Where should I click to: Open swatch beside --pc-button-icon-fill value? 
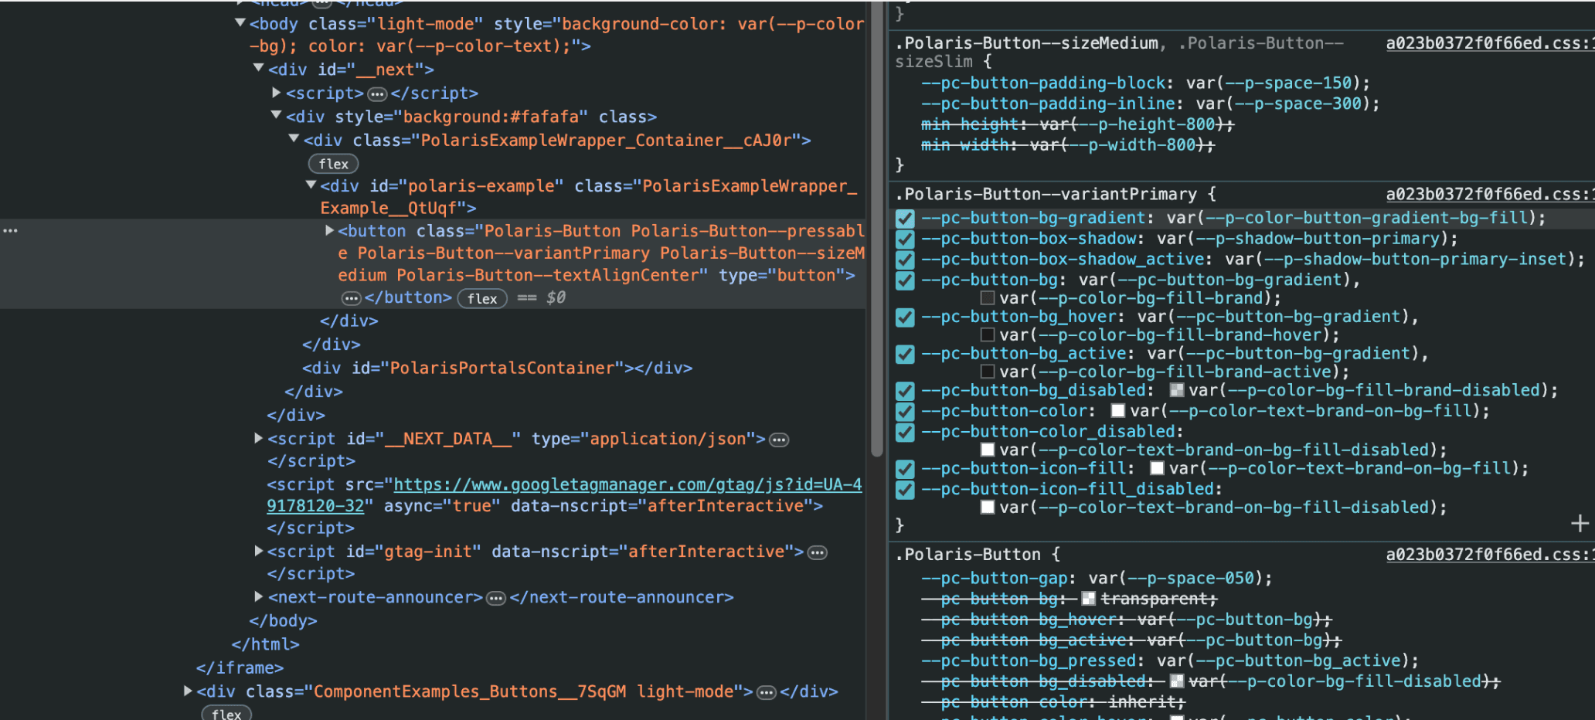click(1157, 467)
